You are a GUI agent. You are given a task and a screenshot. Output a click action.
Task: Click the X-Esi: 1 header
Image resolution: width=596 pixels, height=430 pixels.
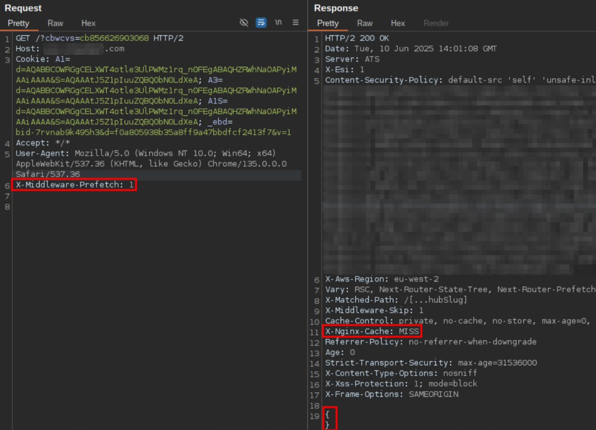pyautogui.click(x=345, y=70)
